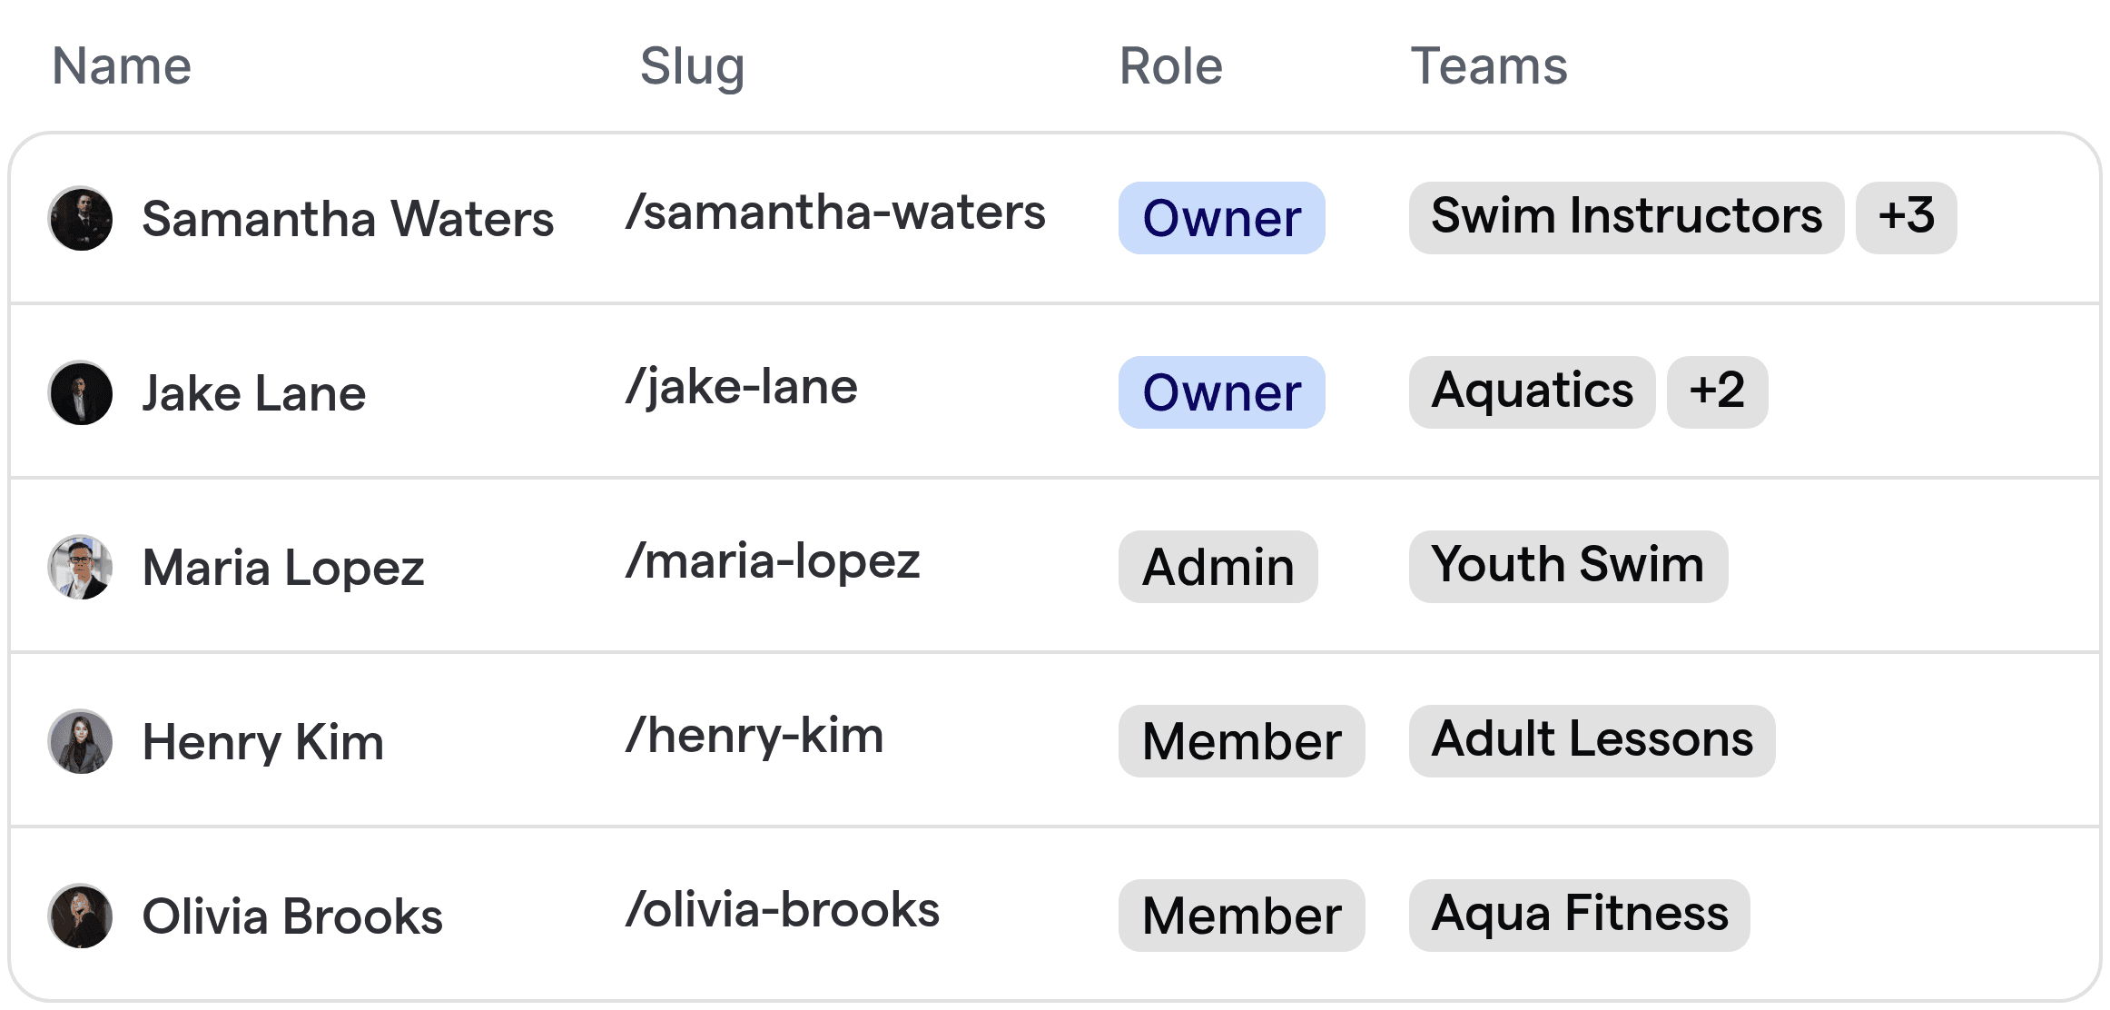This screenshot has height=1010, width=2110.
Task: Sort by the Name column header
Action: [x=122, y=64]
